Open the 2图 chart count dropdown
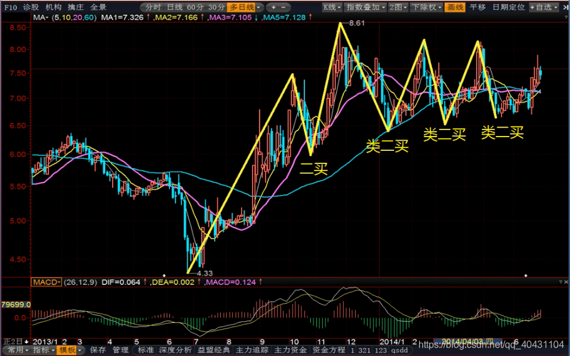 (398, 7)
